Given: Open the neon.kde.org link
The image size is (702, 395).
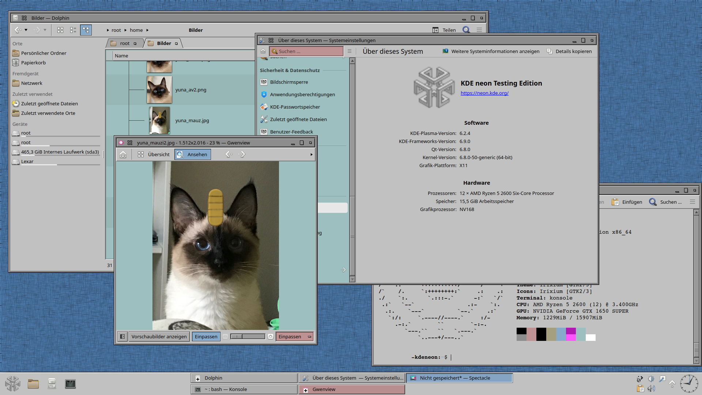Looking at the screenshot, I should 484,93.
